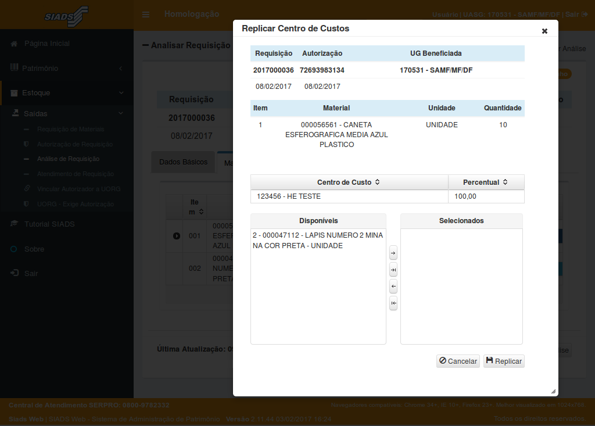The image size is (595, 426).
Task: Expand the Patrimônio sidebar menu
Action: (66, 69)
